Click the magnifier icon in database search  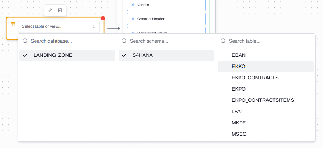(25, 41)
